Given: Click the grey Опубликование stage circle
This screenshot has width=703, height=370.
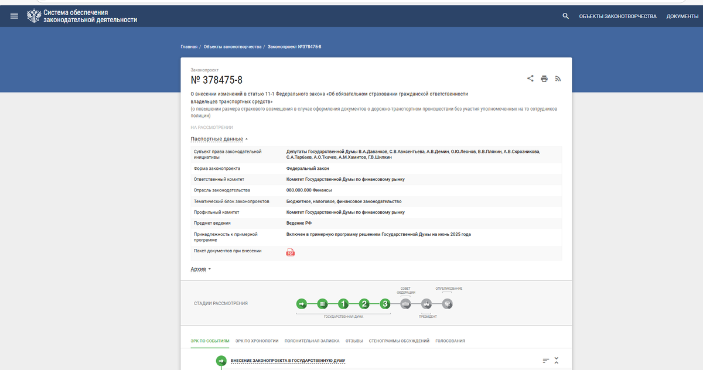Looking at the screenshot, I should (x=448, y=304).
